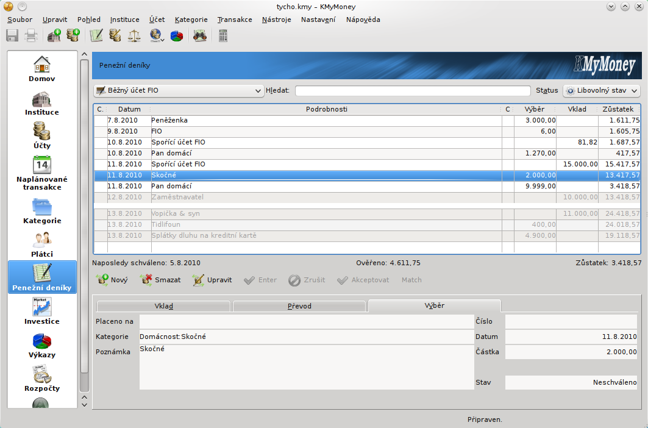Select the Zaměstnavatel scheduled row
Screen dimensions: 648x428
pos(367,198)
